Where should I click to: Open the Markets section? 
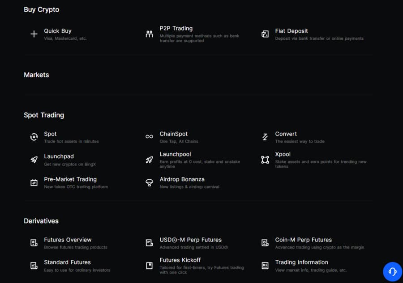coord(36,75)
